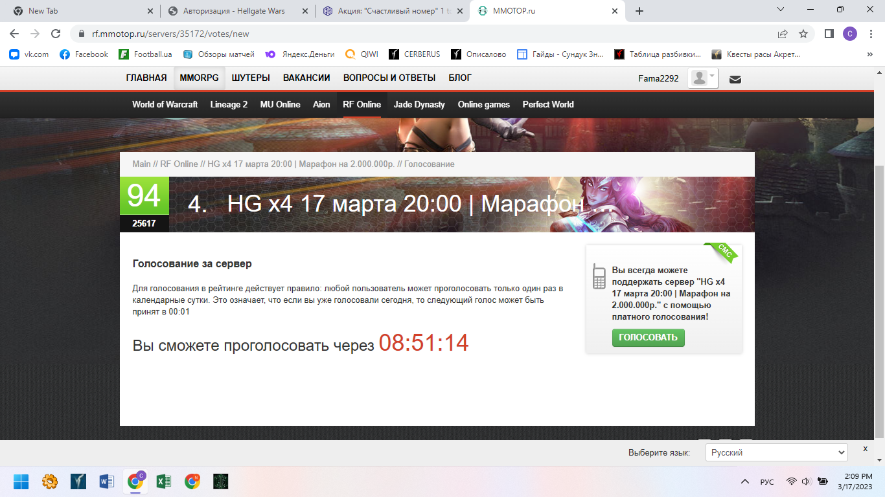
Task: Select Lineage 2 game category
Action: tap(229, 104)
